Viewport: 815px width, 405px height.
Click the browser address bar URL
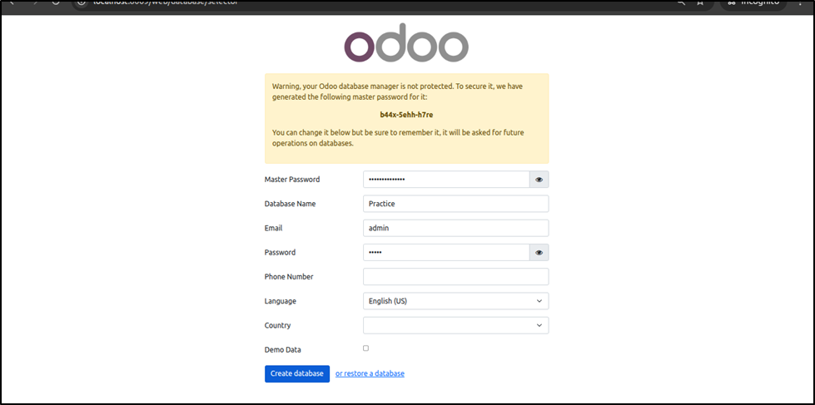166,3
